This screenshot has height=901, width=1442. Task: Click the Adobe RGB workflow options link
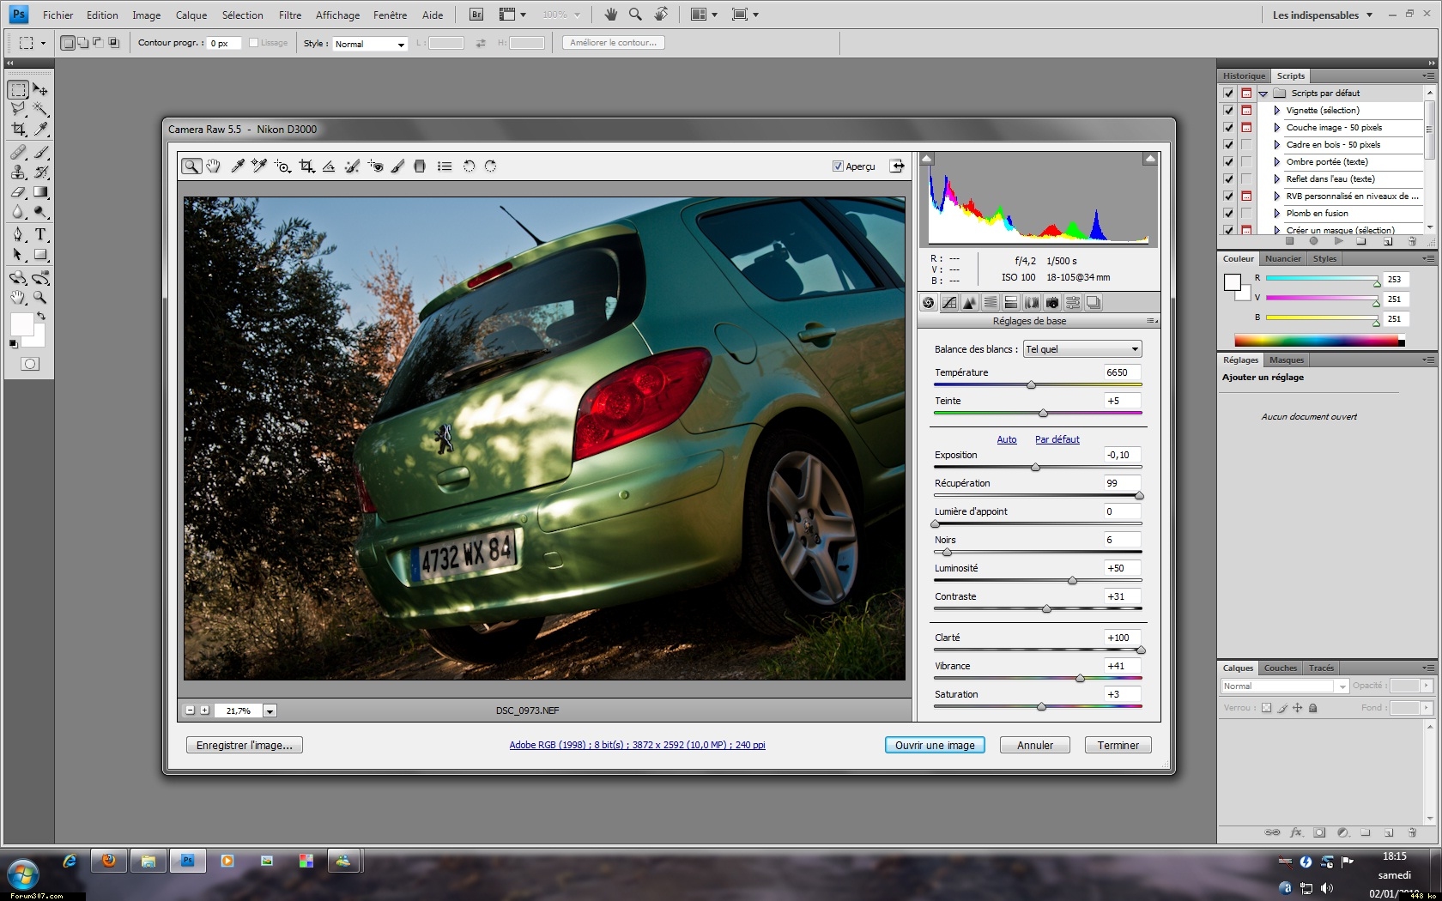pos(637,745)
